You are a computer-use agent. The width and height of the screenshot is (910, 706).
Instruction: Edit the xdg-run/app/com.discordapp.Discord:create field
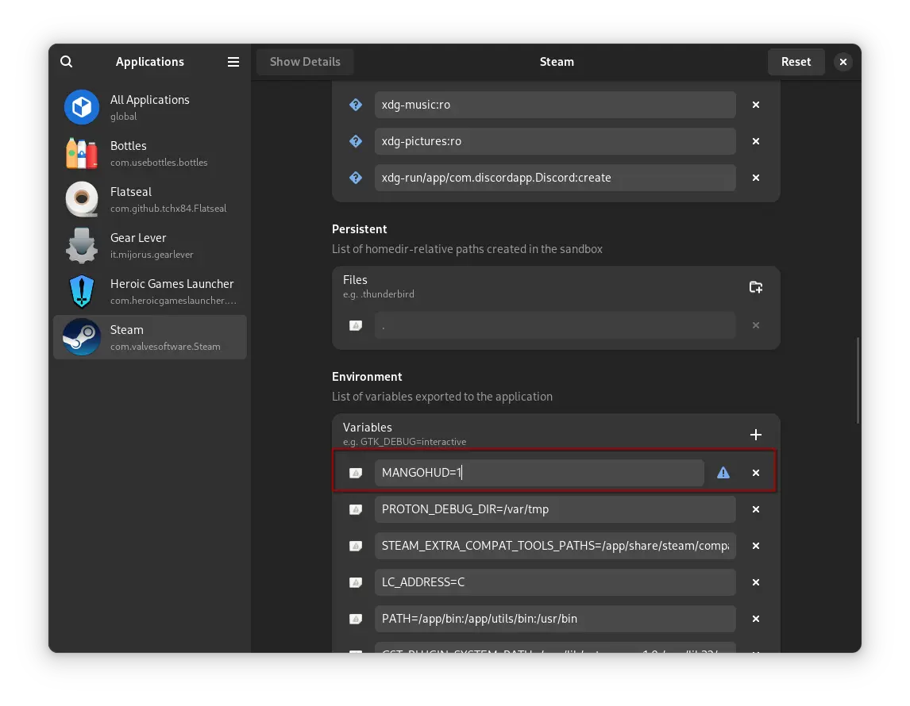pos(555,178)
